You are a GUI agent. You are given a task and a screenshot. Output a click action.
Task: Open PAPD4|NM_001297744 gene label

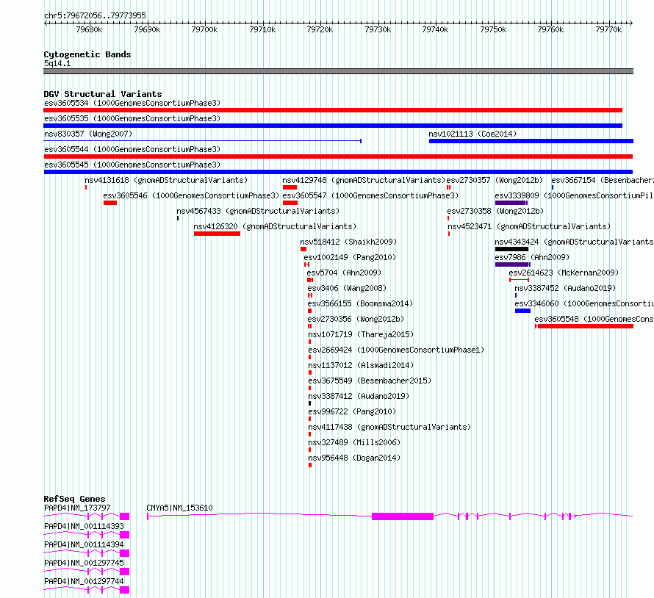pos(84,581)
